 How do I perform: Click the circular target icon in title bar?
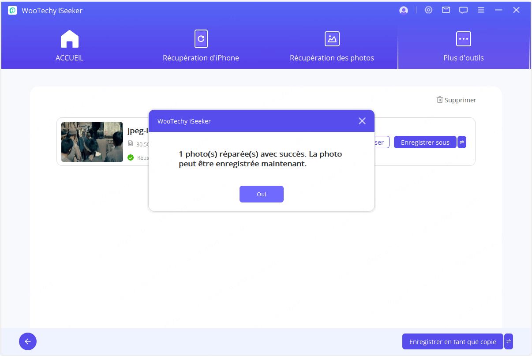click(428, 10)
